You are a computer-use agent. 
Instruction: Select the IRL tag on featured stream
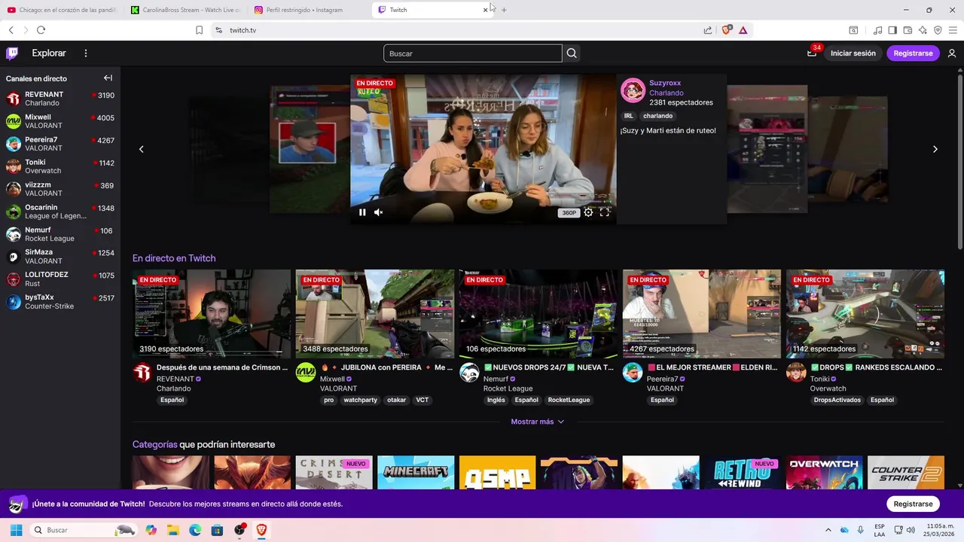pyautogui.click(x=628, y=116)
